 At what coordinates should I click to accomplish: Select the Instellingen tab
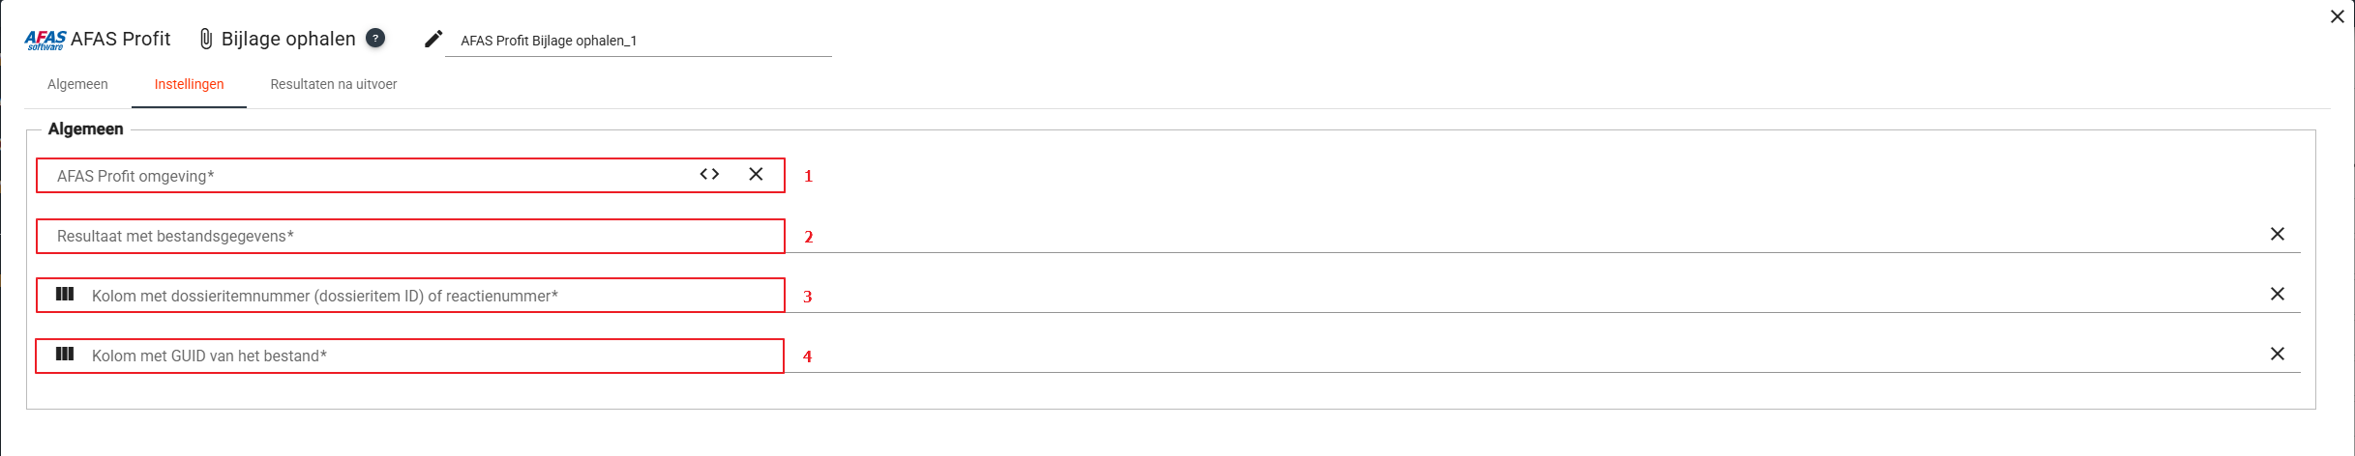point(189,84)
